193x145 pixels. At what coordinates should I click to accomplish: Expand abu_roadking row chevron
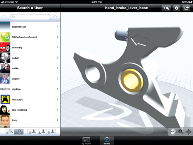coord(58,109)
